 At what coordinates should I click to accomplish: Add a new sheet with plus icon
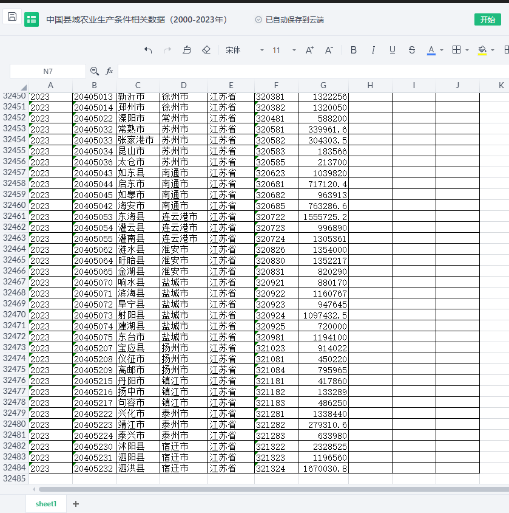pyautogui.click(x=76, y=504)
